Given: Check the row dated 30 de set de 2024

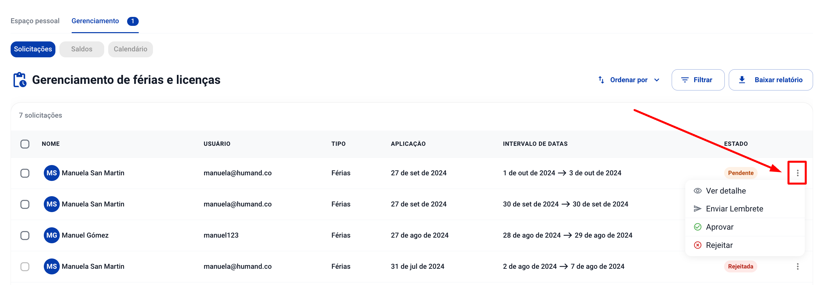Looking at the screenshot, I should [25, 204].
